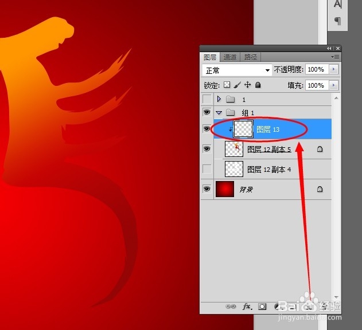Click the layers list scroll up arrow
362x330 pixels.
click(336, 98)
